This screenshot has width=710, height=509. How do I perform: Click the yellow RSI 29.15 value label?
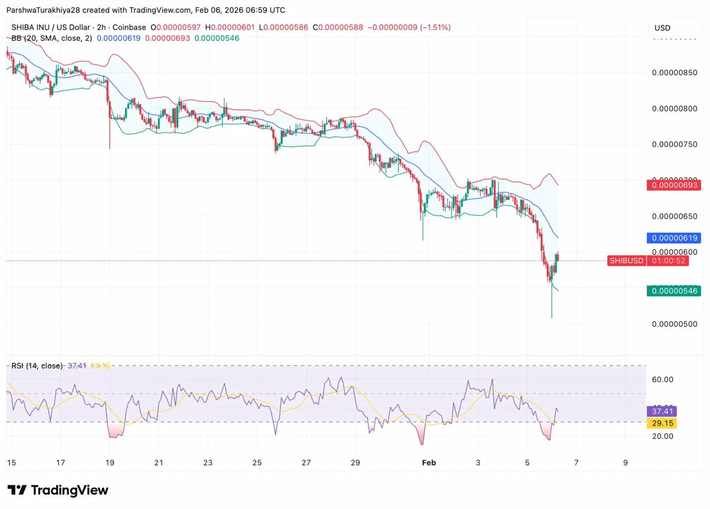pyautogui.click(x=662, y=423)
